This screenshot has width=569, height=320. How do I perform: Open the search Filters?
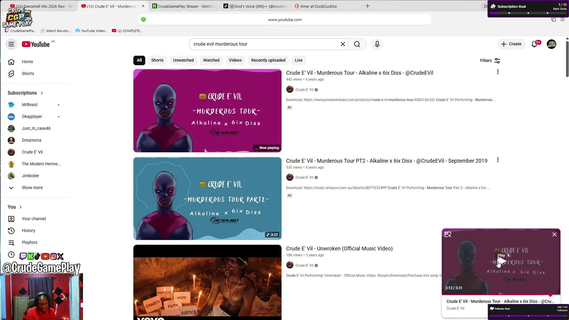[490, 60]
